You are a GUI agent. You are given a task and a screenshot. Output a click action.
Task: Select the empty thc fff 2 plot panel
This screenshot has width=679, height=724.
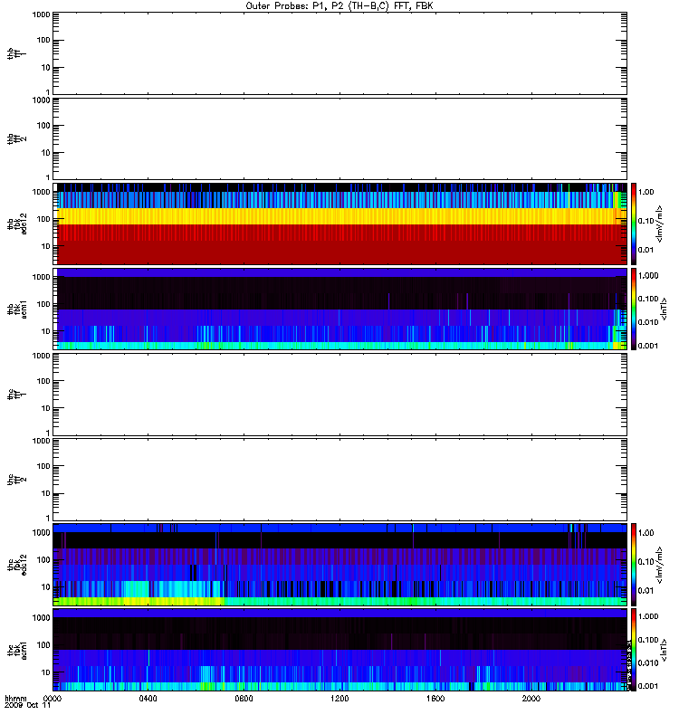[x=339, y=480]
